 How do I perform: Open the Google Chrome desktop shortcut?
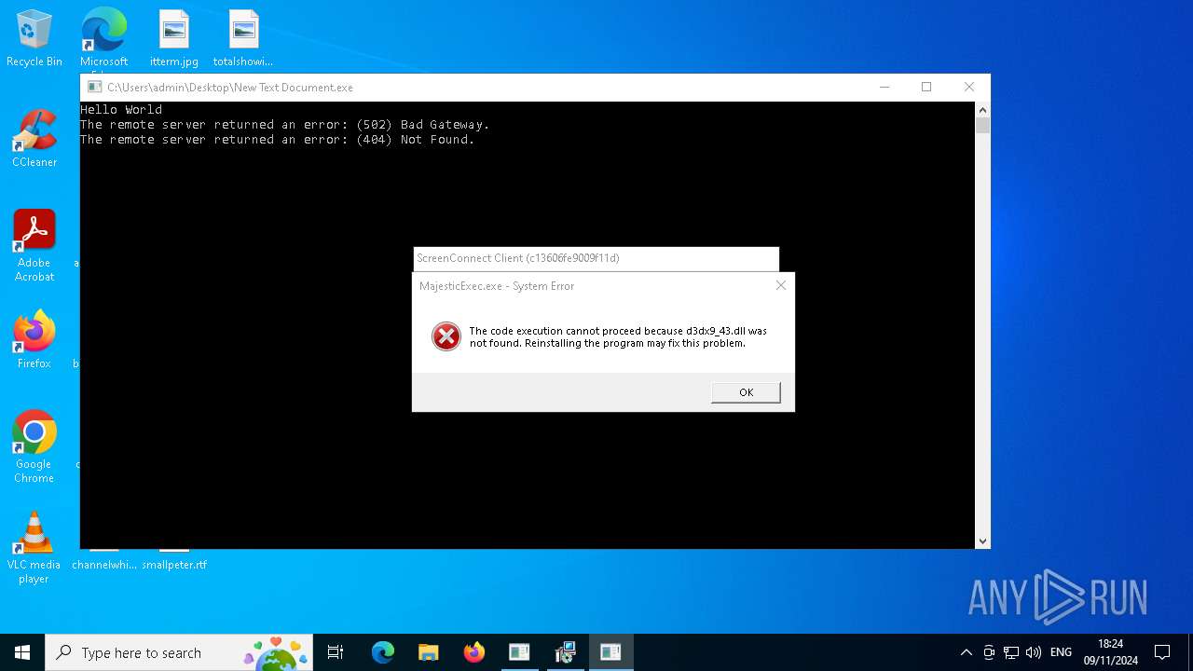coord(34,446)
